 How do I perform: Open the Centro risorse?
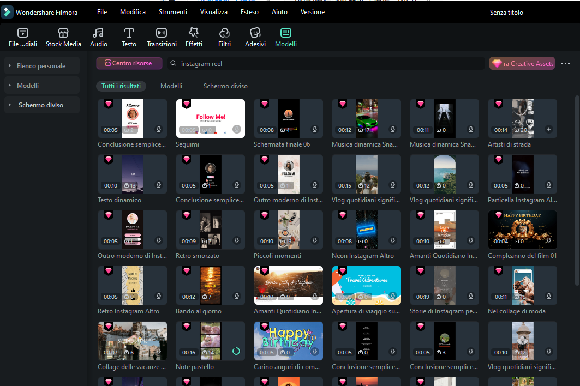pos(129,63)
